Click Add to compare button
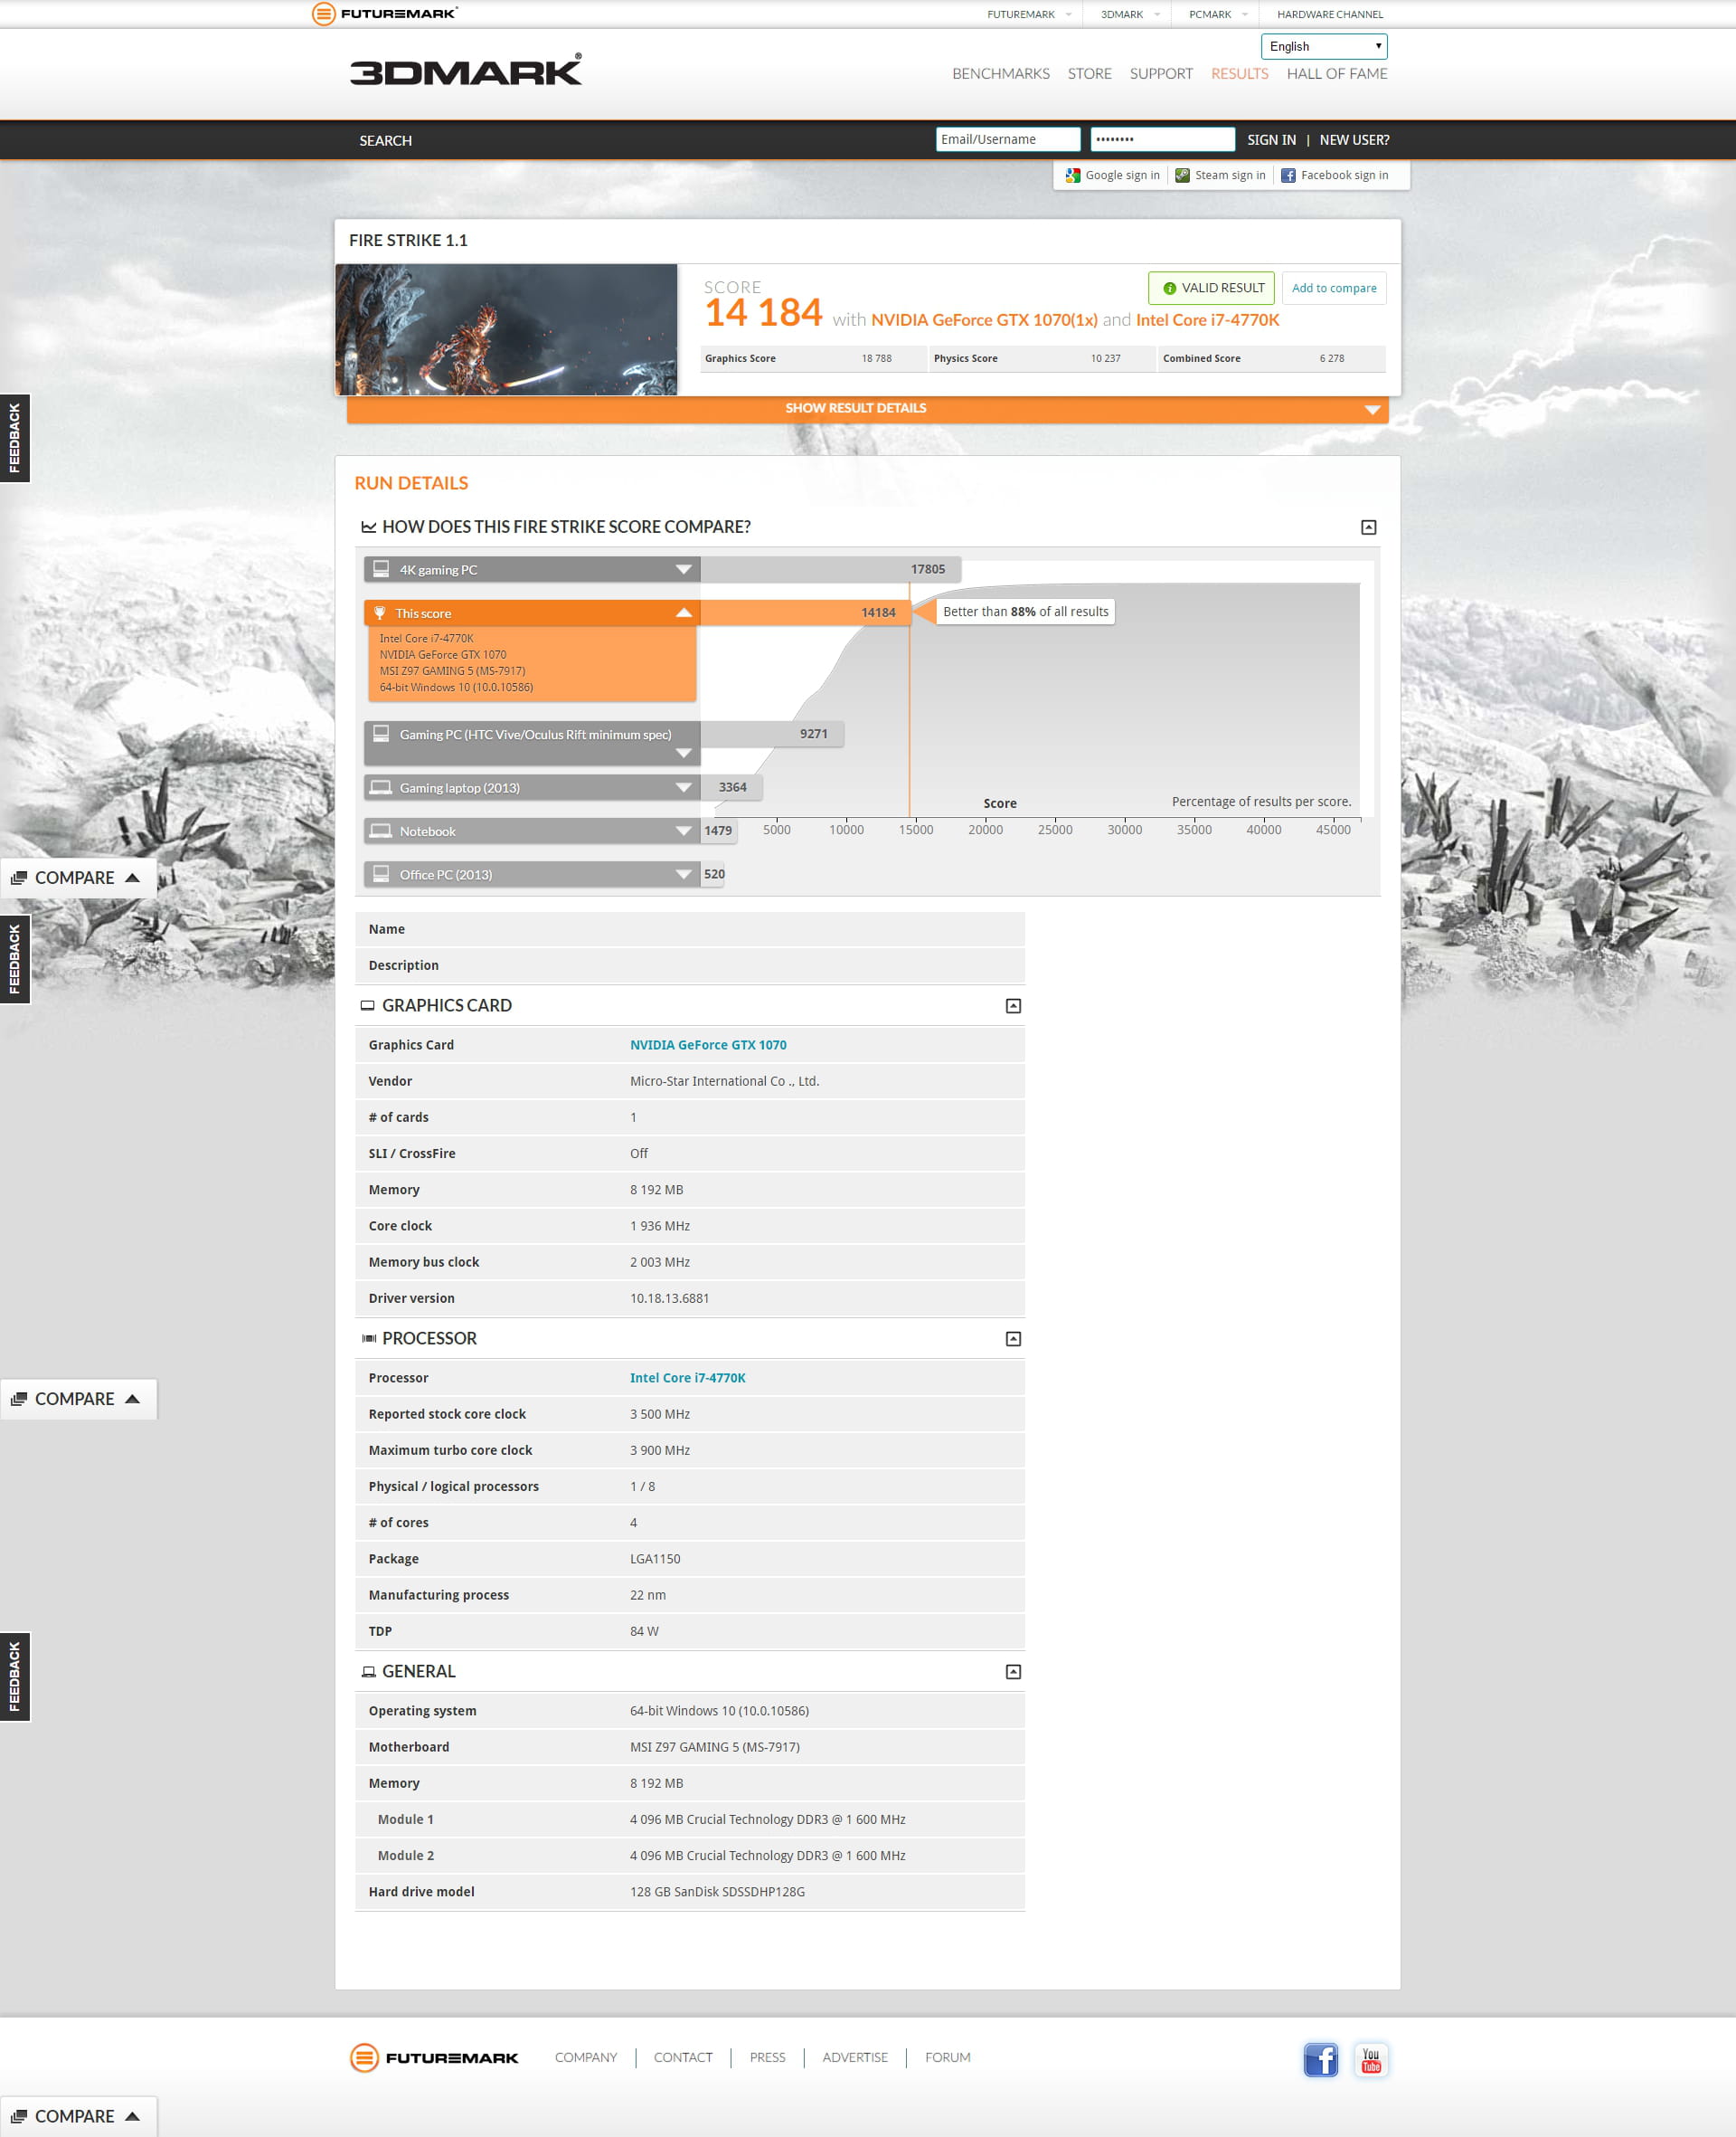 (1333, 288)
